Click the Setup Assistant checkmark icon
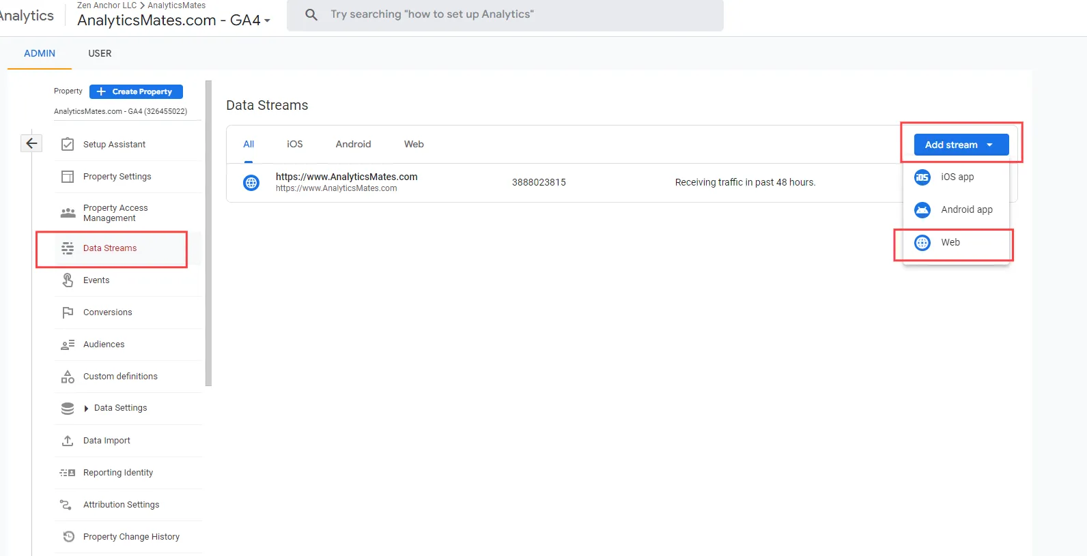Screen dimensions: 1087x556 coord(68,144)
